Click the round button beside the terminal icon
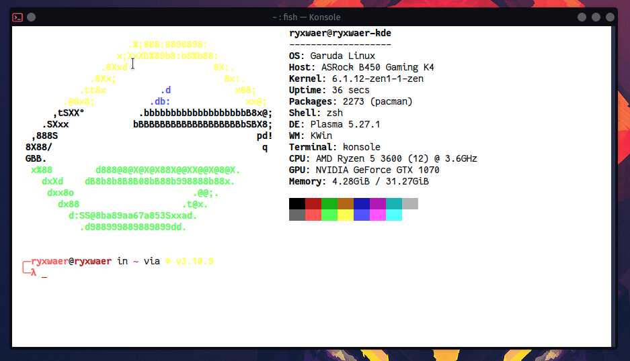 pyautogui.click(x=32, y=17)
